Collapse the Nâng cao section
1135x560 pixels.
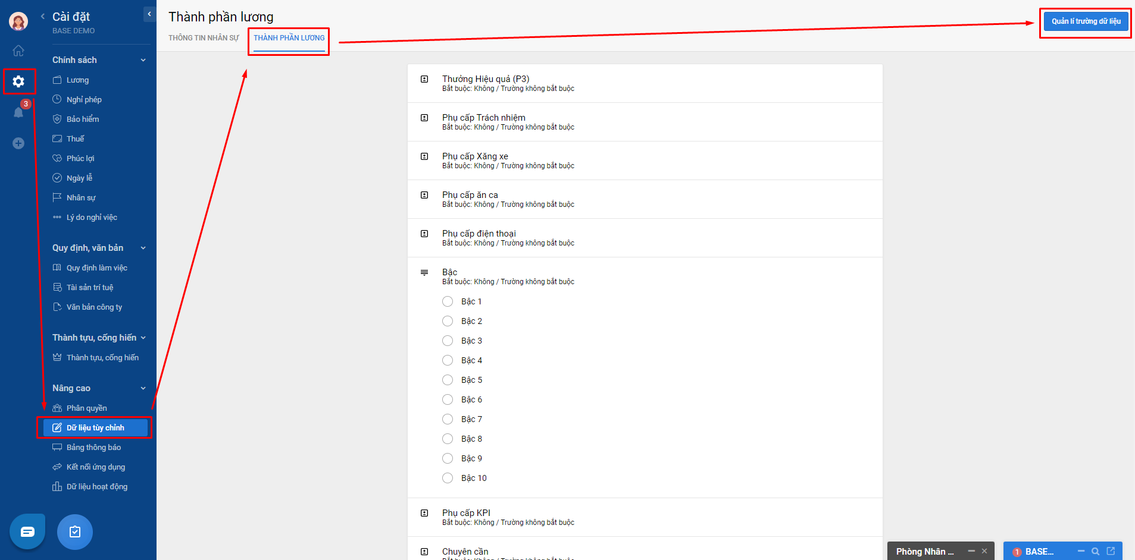point(143,388)
